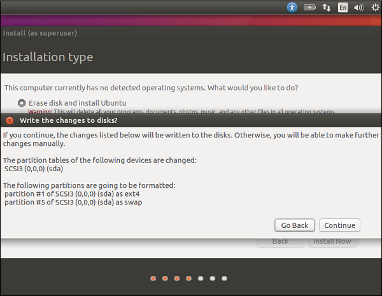Open the network connections indicator
The image size is (382, 296).
327,8
